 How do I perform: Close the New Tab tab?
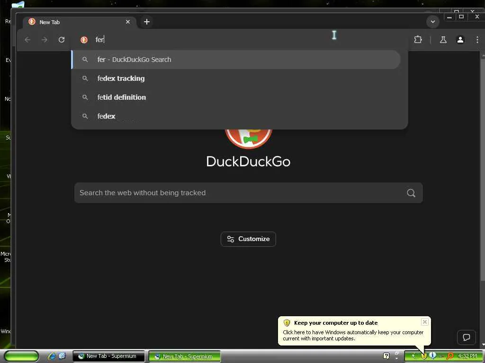pyautogui.click(x=128, y=22)
